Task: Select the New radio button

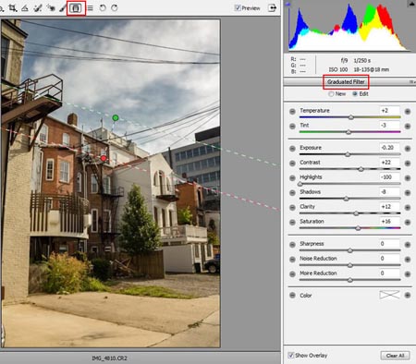Action: [331, 94]
